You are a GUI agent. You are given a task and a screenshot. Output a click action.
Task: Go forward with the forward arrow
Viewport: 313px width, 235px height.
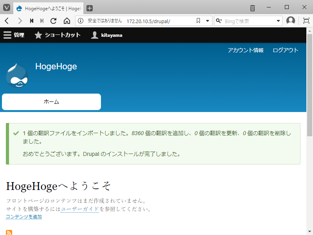point(20,21)
